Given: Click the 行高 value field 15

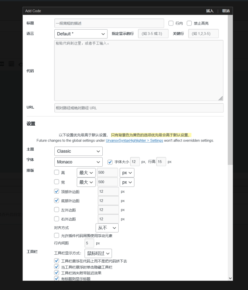Looking at the screenshot, I should coord(161,162).
